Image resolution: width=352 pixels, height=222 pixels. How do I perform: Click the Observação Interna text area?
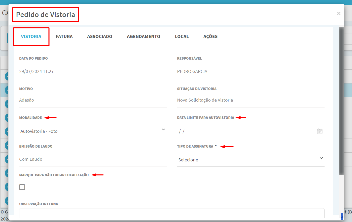point(172,213)
